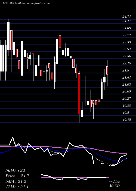Click the 23.71 price level label
The height and width of the screenshot is (191, 136).
tap(127, 35)
